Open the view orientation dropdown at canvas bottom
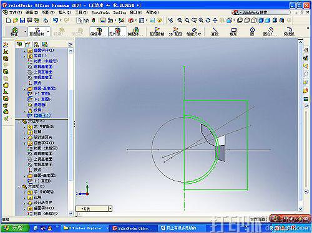 point(110,209)
